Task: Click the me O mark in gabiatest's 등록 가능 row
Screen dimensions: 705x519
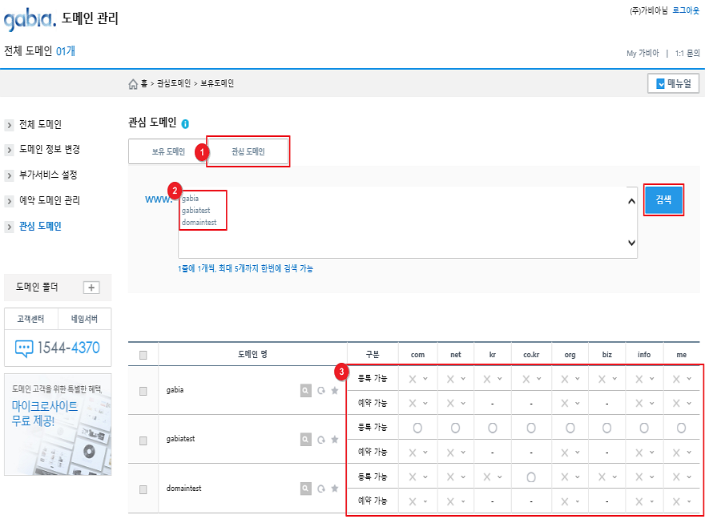Action: (681, 428)
